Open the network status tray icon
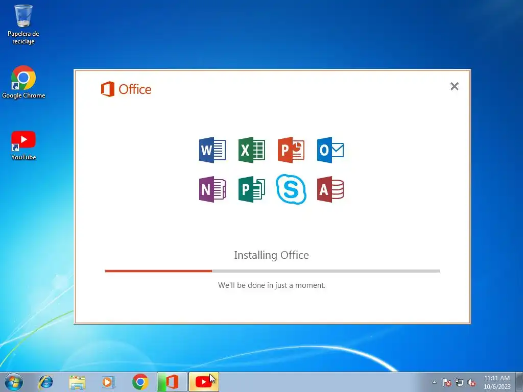This screenshot has width=523, height=392. tap(459, 382)
